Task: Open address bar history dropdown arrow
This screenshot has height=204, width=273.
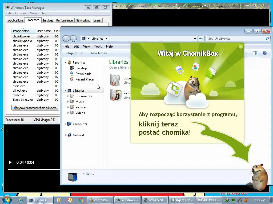Action: 195,39
